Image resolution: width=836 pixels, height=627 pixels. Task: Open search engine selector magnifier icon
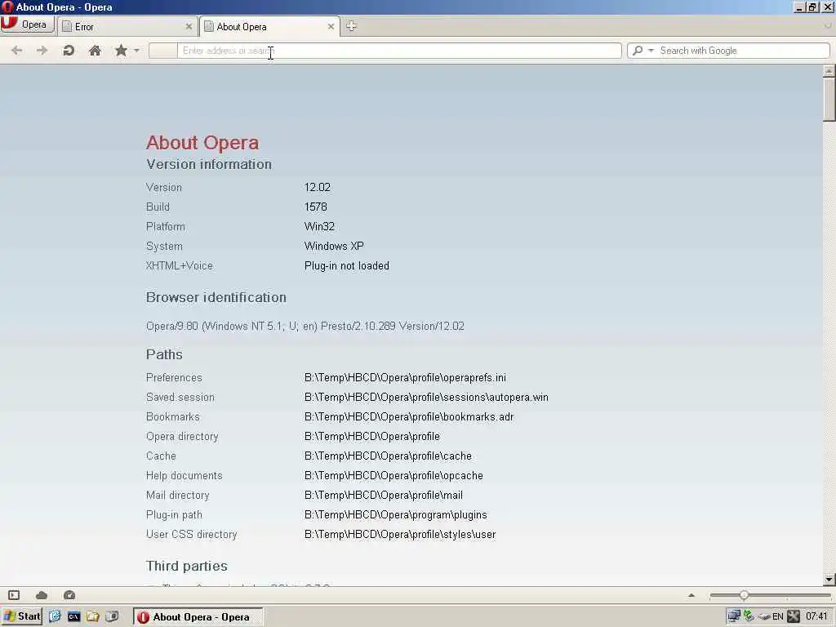[638, 51]
